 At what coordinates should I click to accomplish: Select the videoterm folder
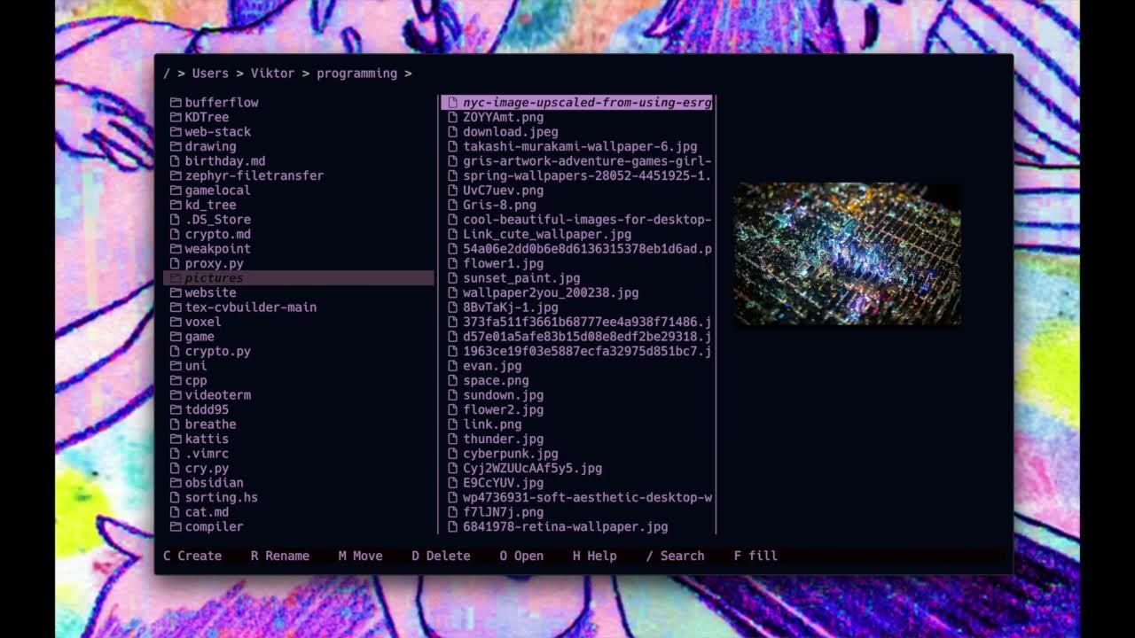click(217, 395)
